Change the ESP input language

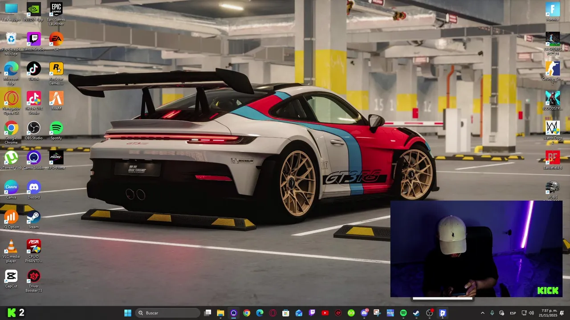[513, 313]
